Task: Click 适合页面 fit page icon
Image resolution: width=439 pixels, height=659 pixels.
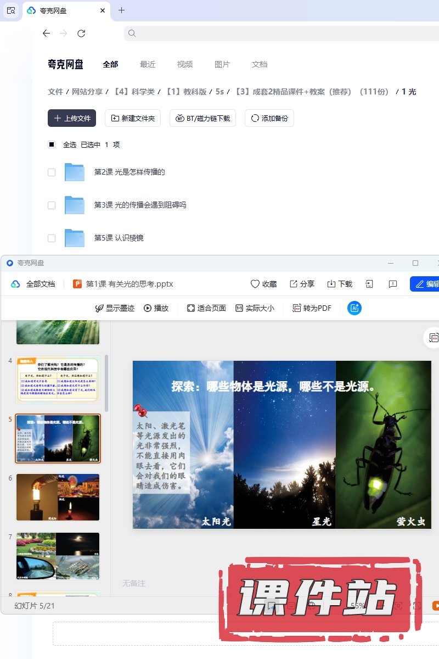Action: 191,308
